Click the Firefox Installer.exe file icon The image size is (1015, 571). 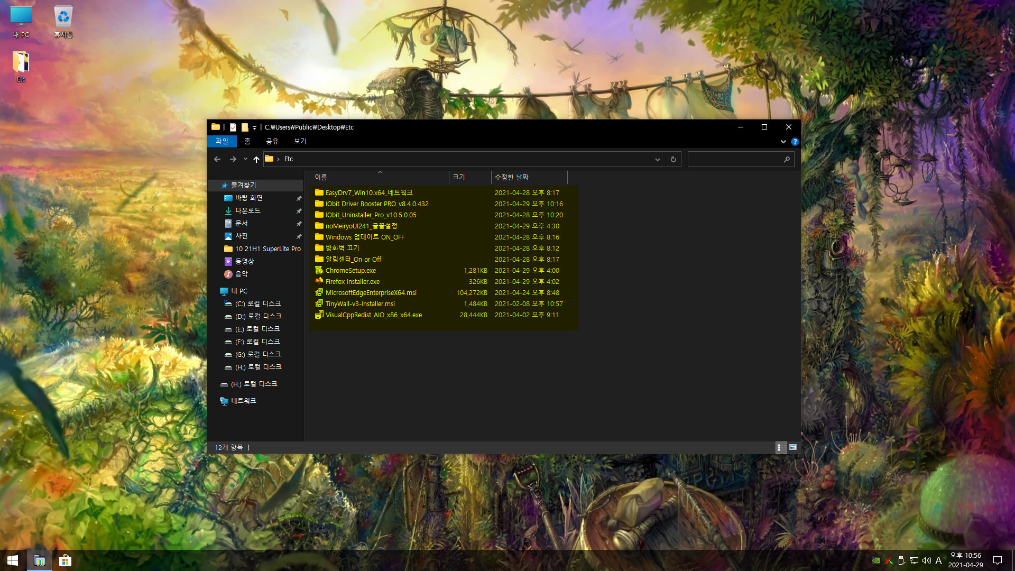[319, 281]
